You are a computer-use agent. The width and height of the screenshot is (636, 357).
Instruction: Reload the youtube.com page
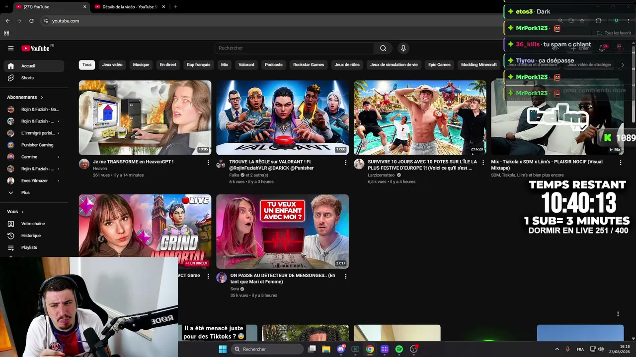click(x=31, y=21)
